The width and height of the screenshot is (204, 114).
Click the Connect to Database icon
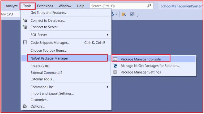[25, 21]
